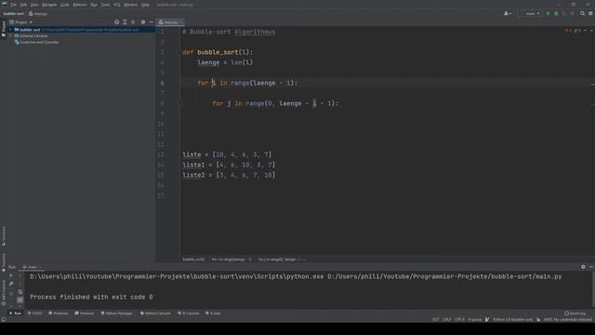Open the Code menu
The height and width of the screenshot is (335, 595).
[65, 5]
